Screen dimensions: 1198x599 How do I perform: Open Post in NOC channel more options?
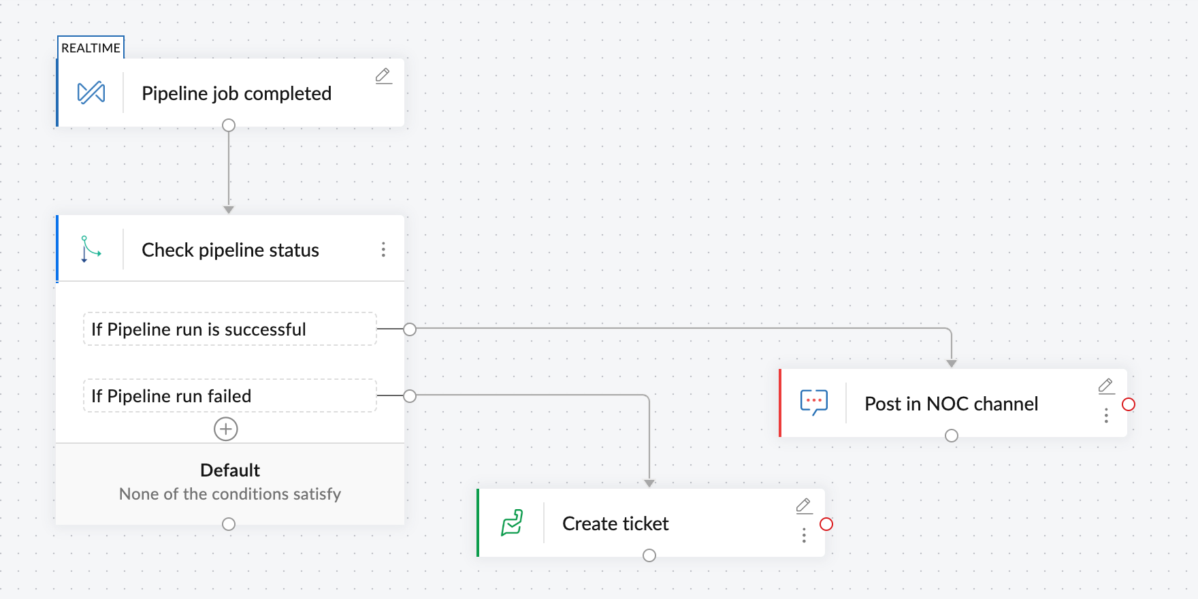pos(1106,415)
